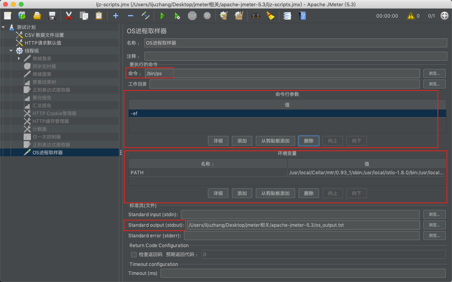The image size is (452, 282).
Task: Select HTTP缓存管理器 in the tree
Action: point(51,121)
